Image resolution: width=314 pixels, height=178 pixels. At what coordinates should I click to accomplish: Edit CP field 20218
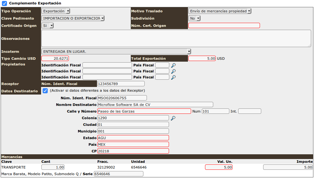(x=133, y=151)
